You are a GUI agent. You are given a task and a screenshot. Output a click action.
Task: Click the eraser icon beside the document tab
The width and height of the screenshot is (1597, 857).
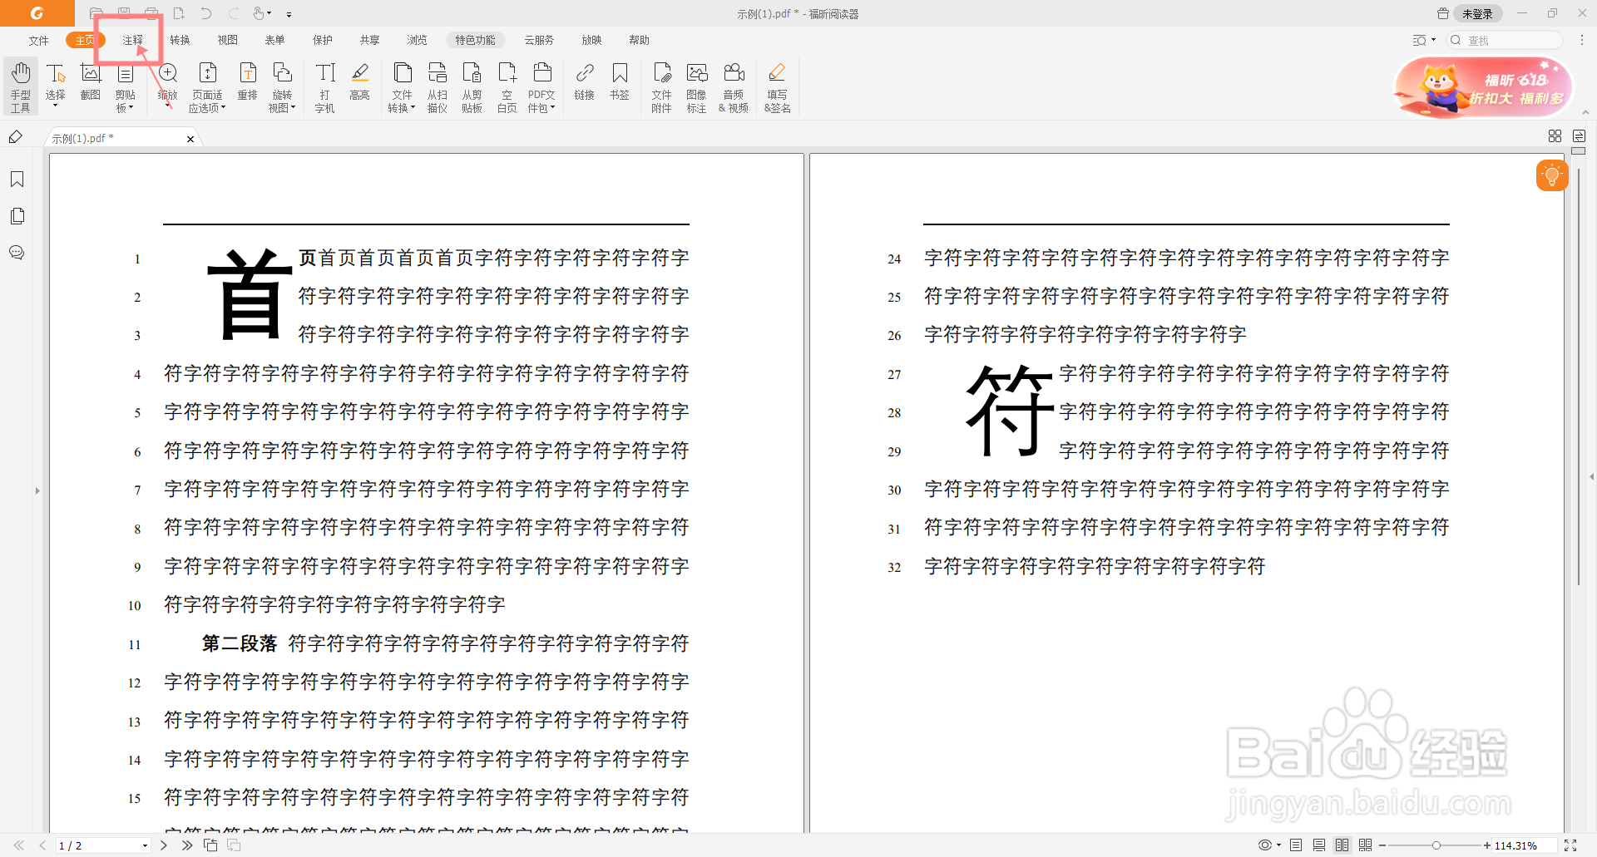coord(16,137)
